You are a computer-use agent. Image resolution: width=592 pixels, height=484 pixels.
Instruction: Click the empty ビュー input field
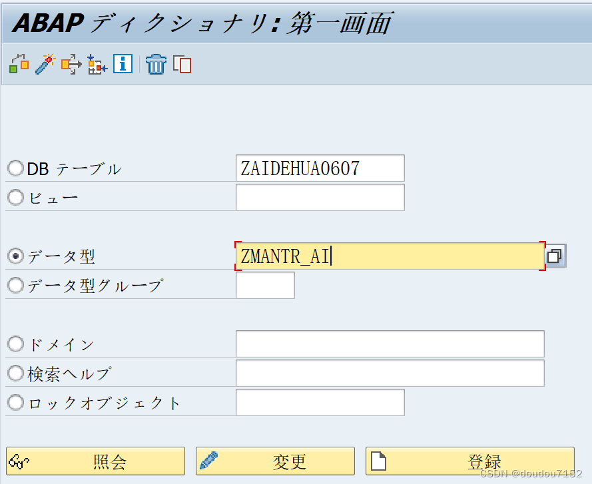(x=320, y=197)
